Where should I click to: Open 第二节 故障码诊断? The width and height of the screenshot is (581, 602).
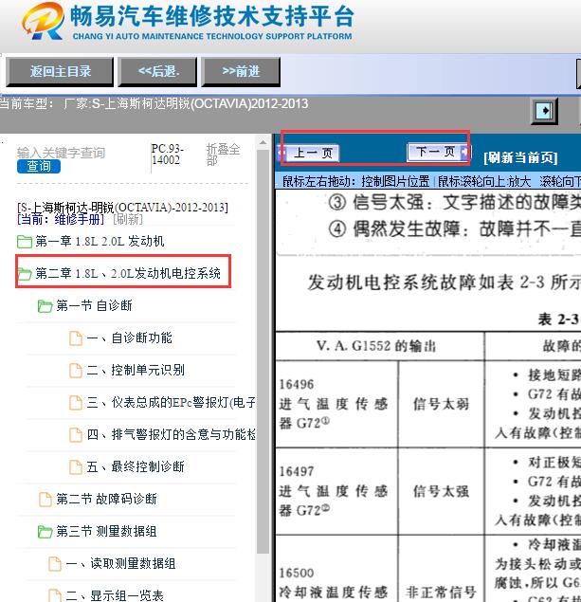point(106,499)
